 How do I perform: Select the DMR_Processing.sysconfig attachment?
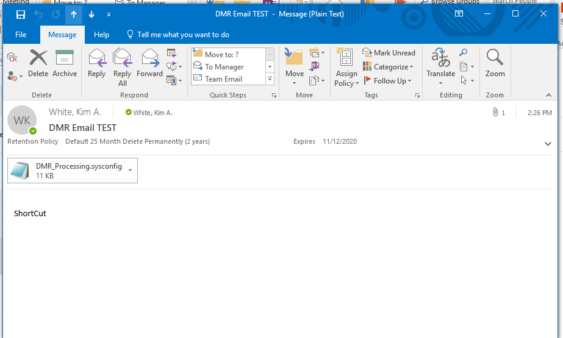73,171
